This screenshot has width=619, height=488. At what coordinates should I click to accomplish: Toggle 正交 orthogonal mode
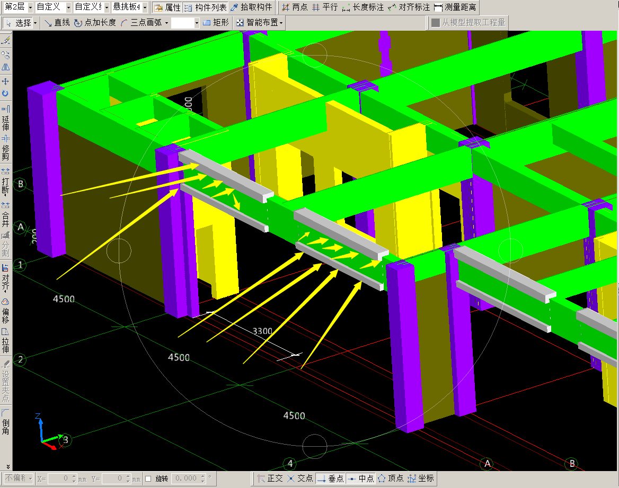click(x=270, y=478)
